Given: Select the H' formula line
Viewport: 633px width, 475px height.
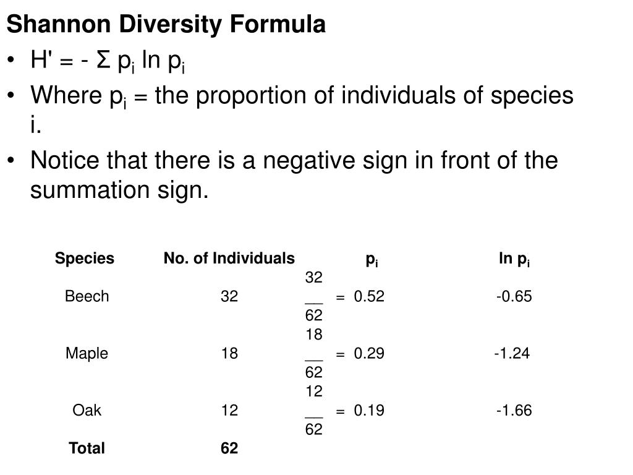Looking at the screenshot, I should pos(108,61).
